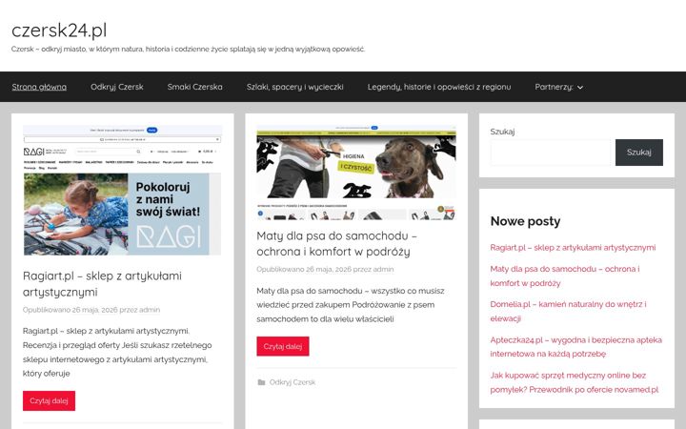This screenshot has height=429, width=686.
Task: Click the dog car mat post thumbnail
Action: 356,172
